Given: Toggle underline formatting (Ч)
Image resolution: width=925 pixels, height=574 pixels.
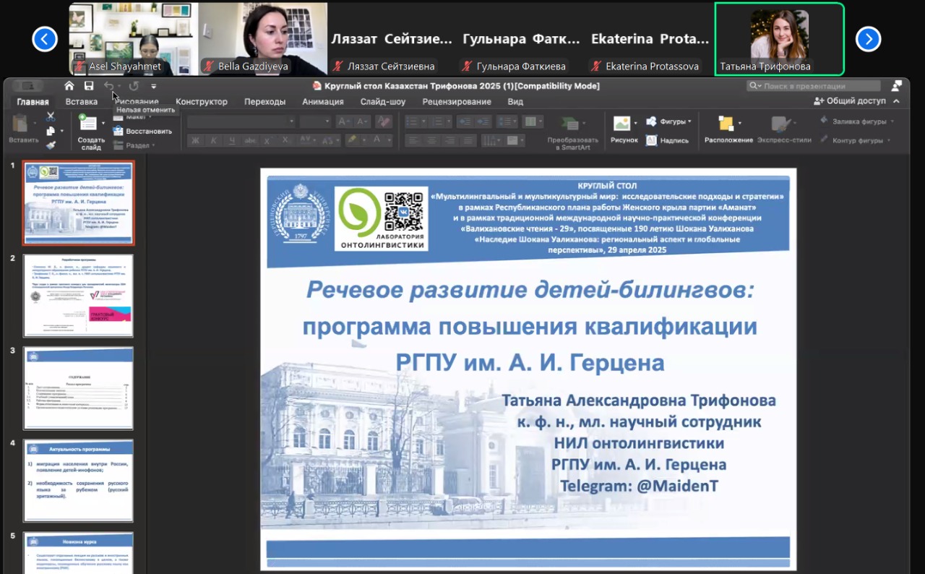Looking at the screenshot, I should (231, 139).
